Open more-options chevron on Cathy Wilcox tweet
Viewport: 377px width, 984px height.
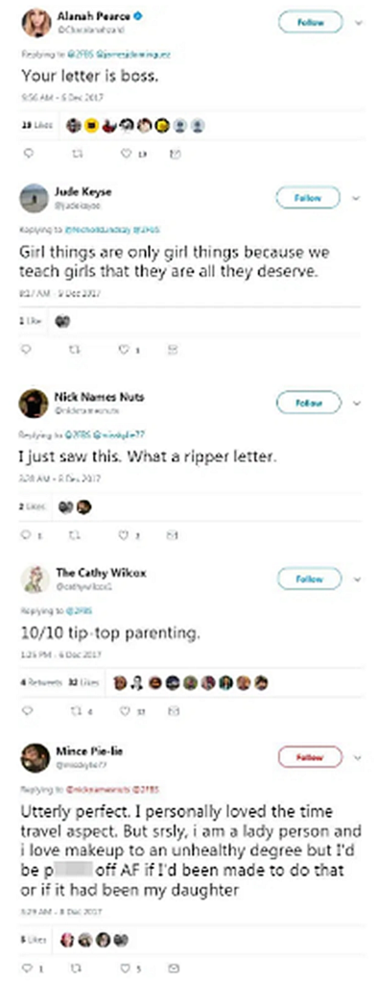point(358,579)
